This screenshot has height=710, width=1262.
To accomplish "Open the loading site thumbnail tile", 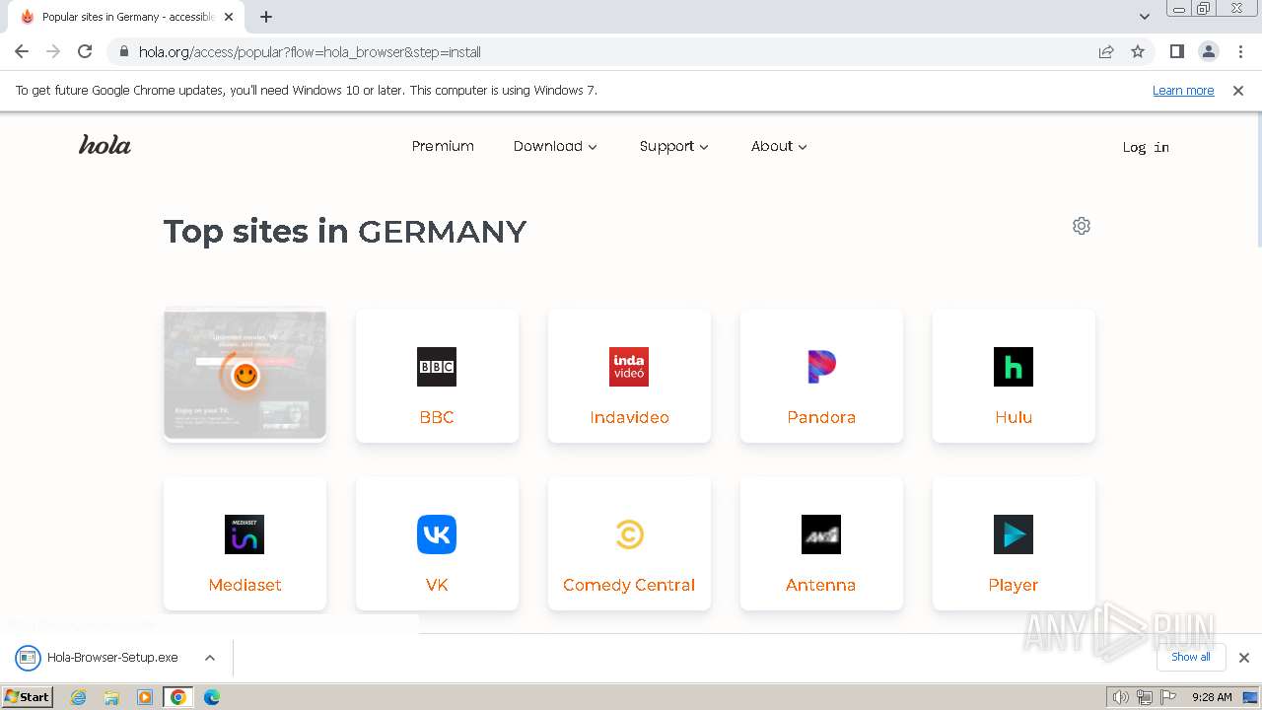I will [x=245, y=375].
